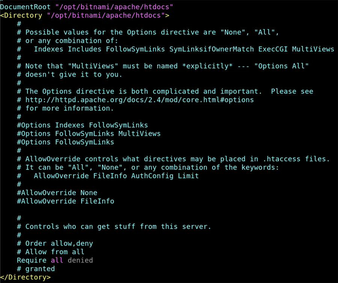Click the DocumentRoot directive keyword

coord(26,7)
